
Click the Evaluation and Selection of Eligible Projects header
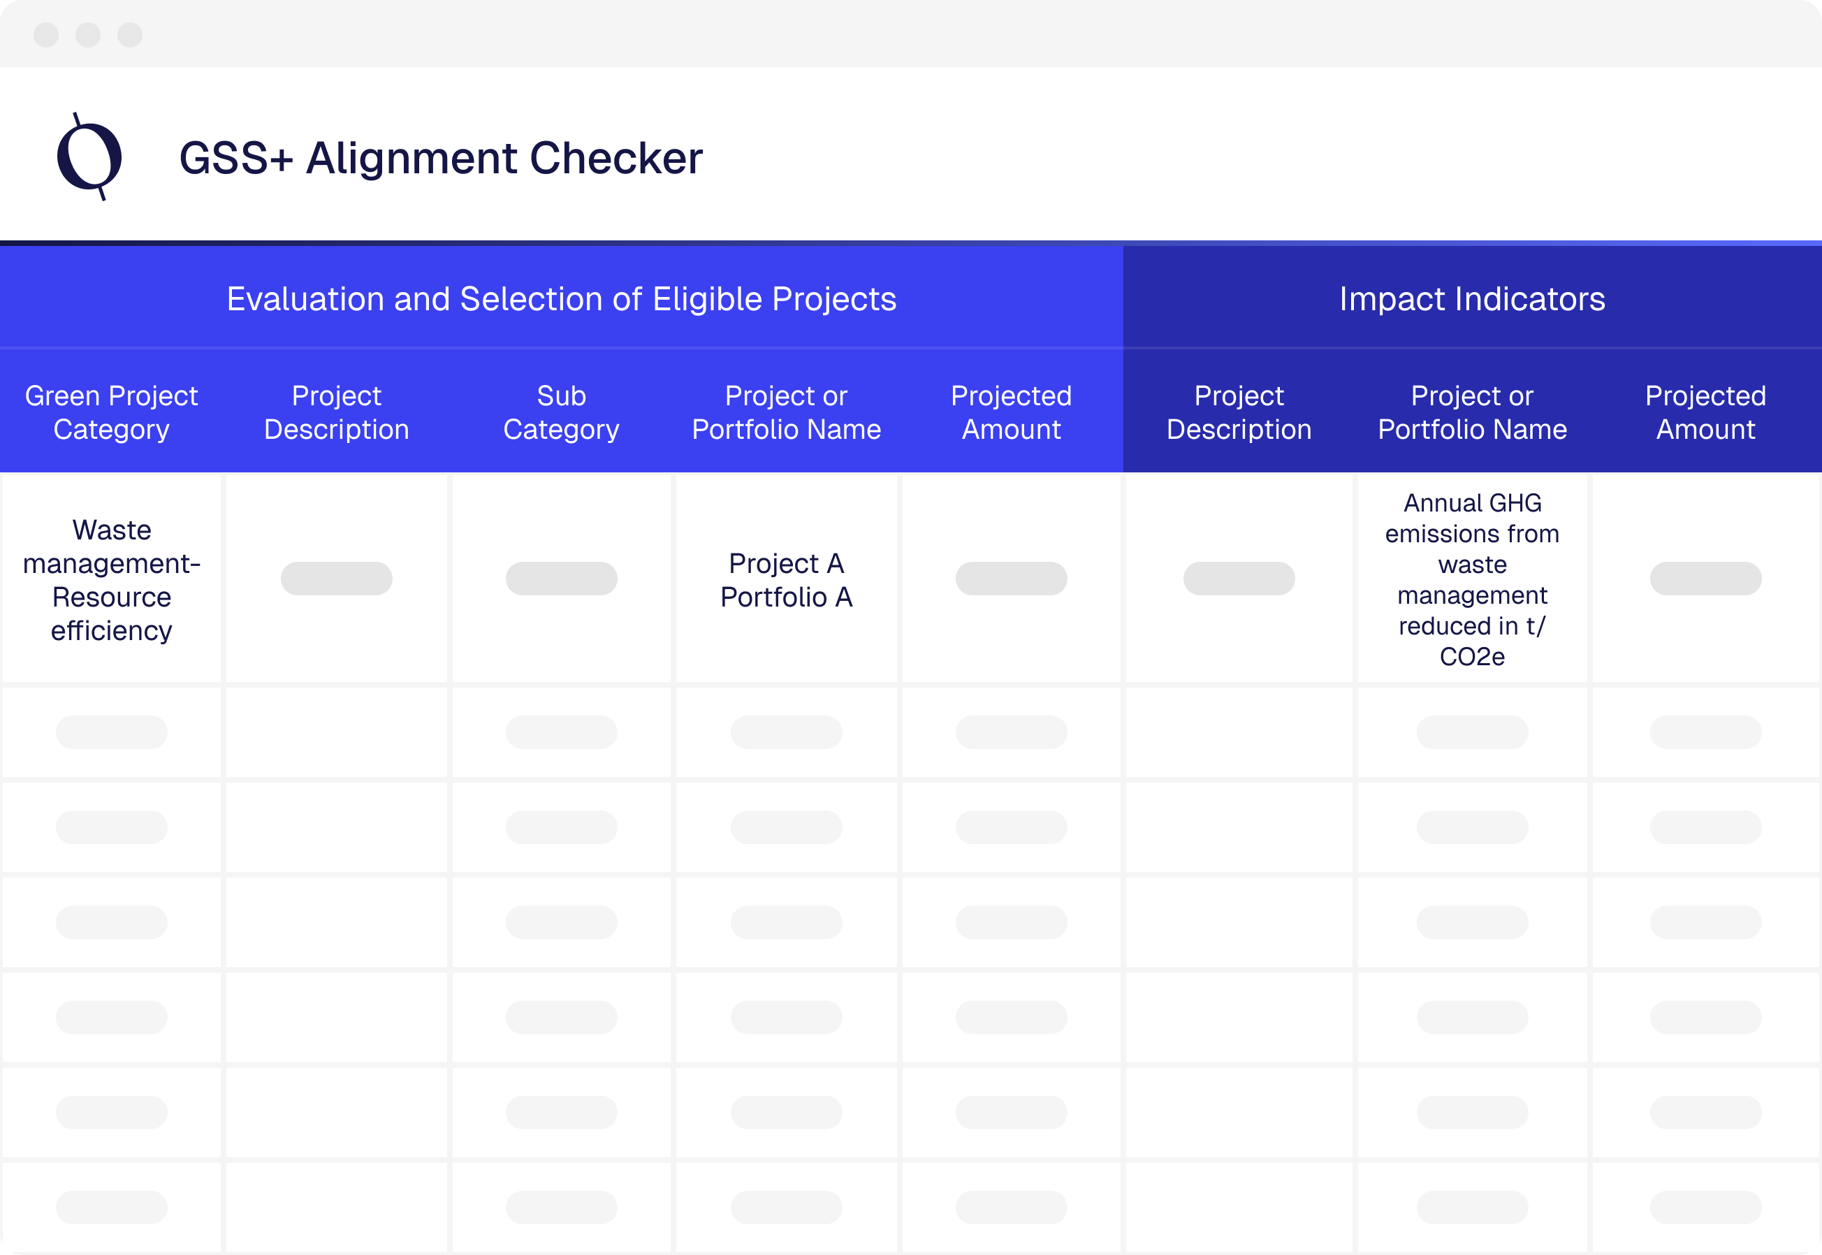click(x=560, y=298)
